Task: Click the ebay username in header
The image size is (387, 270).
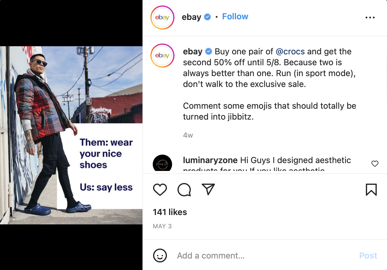Action: 191,17
